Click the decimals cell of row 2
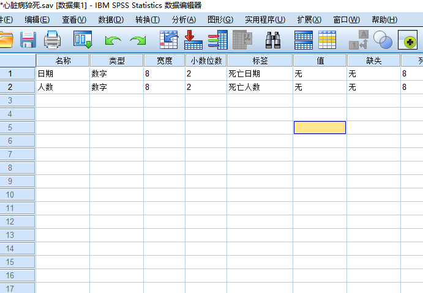423x293 pixels. [x=206, y=87]
